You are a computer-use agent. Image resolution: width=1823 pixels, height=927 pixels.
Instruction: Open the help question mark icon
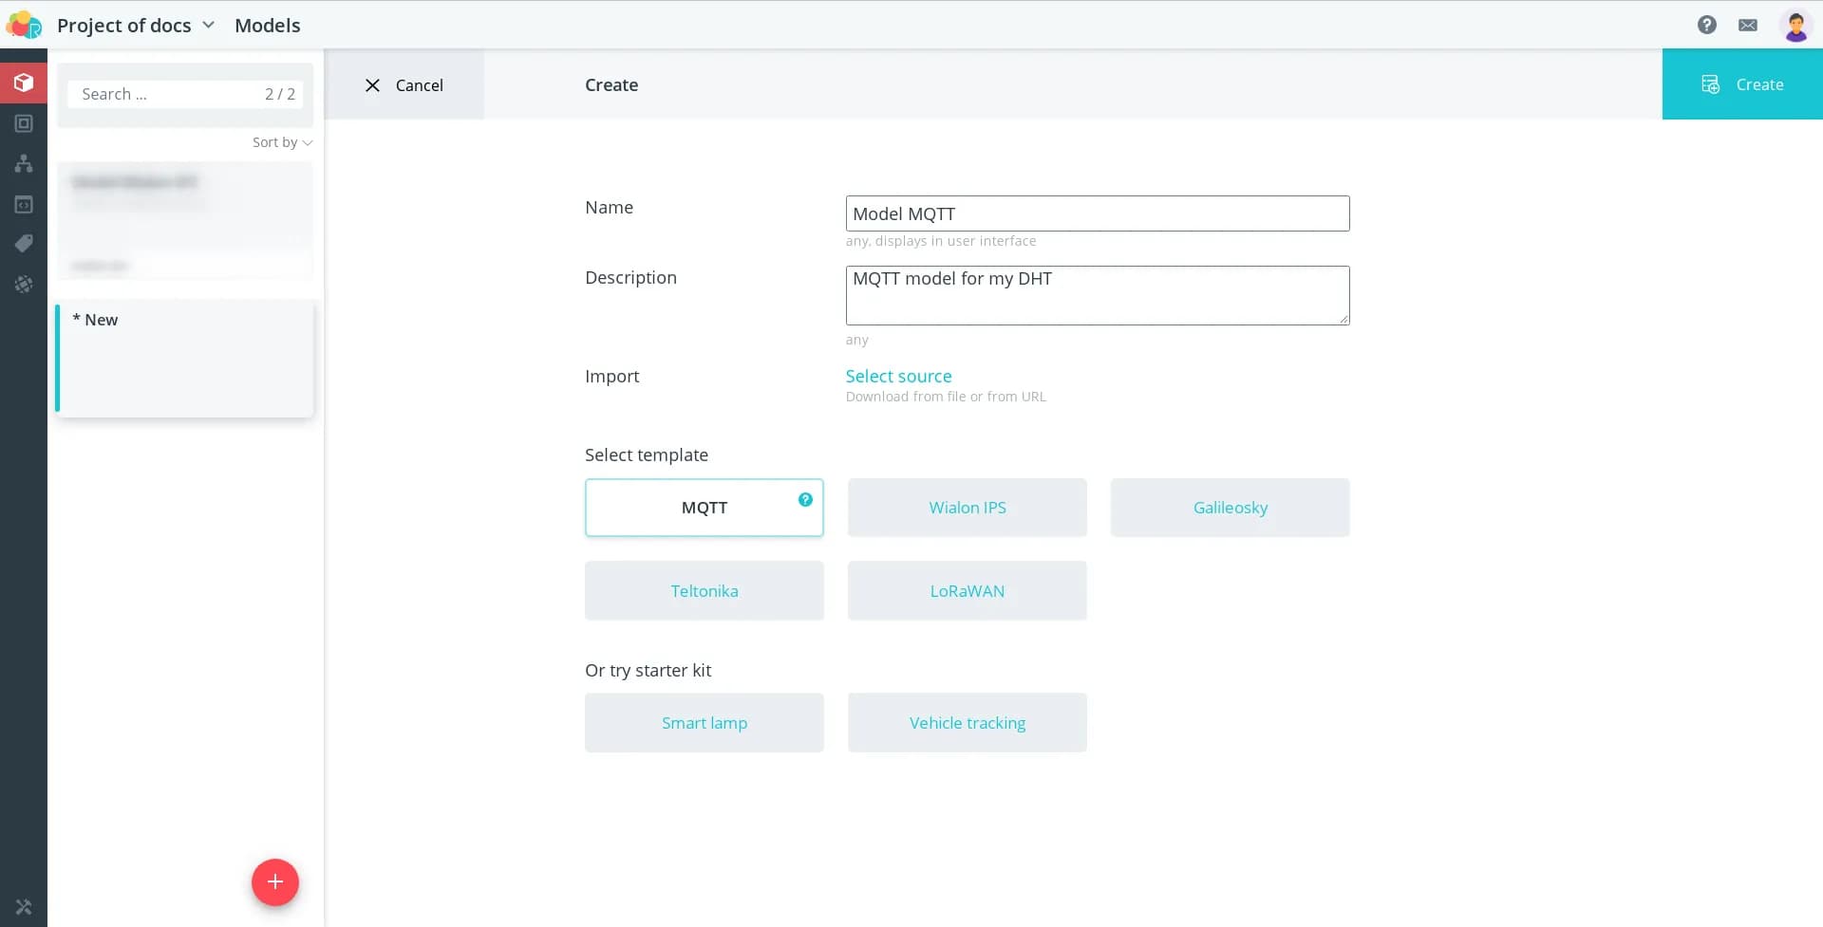coord(1706,25)
